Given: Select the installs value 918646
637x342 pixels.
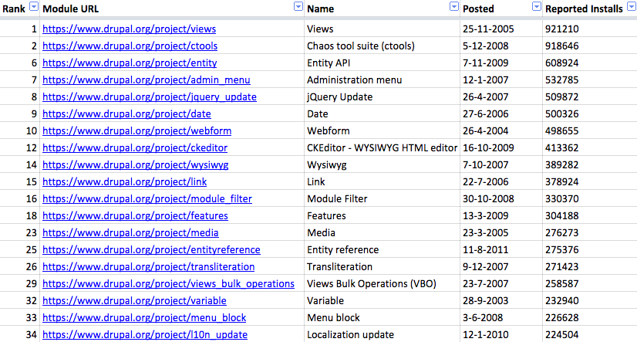Looking at the screenshot, I should [590, 46].
